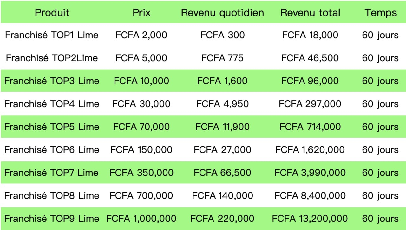Viewport: 406px width, 230px height.
Task: Click the Revenu total column header
Action: click(x=310, y=13)
